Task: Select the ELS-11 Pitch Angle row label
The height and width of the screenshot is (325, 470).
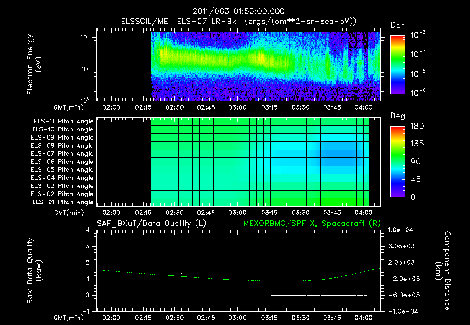Action: pyautogui.click(x=63, y=122)
